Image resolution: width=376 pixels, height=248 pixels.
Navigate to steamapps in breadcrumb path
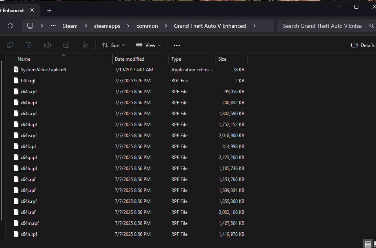click(x=107, y=26)
